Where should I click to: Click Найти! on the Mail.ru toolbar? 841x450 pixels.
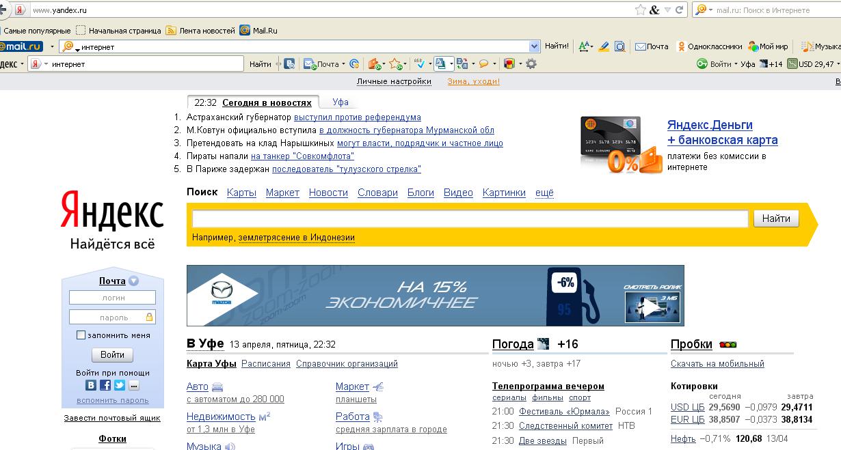557,46
